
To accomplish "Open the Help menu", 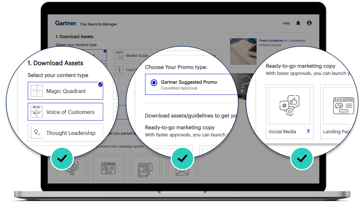I will (286, 23).
